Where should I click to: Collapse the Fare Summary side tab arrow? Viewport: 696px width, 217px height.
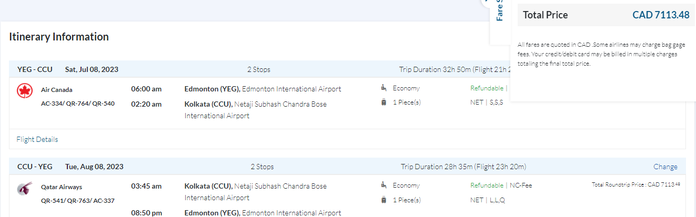[486, 2]
